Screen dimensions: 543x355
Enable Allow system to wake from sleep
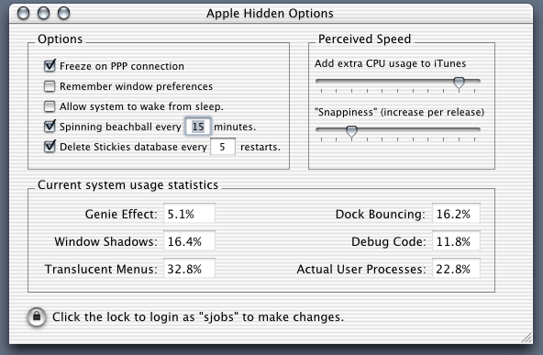50,106
